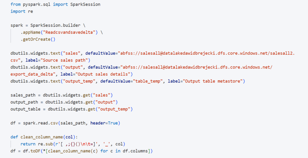Click the "Output table metastore" label string
Image resolution: width=308 pixels, height=158 pixels.
214,81
